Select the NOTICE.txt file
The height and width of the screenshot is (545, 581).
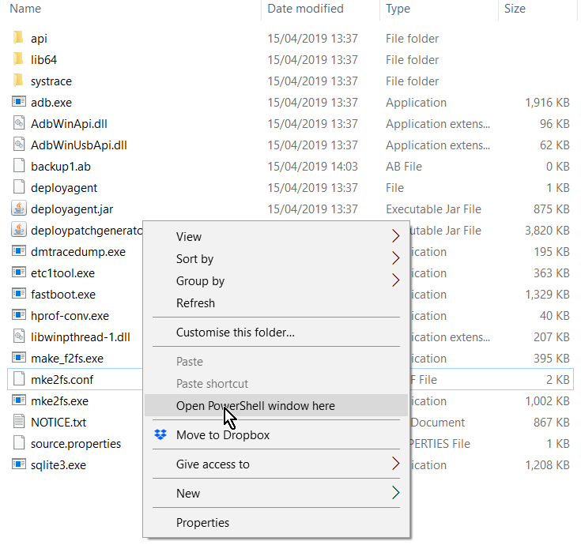tap(58, 422)
